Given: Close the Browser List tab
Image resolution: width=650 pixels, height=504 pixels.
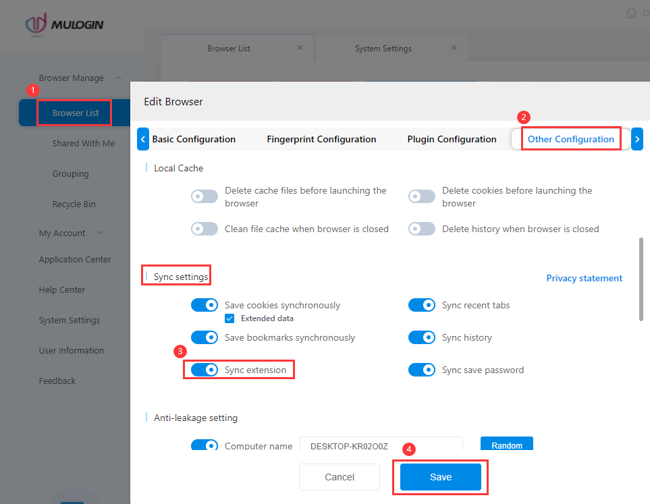Looking at the screenshot, I should [300, 48].
